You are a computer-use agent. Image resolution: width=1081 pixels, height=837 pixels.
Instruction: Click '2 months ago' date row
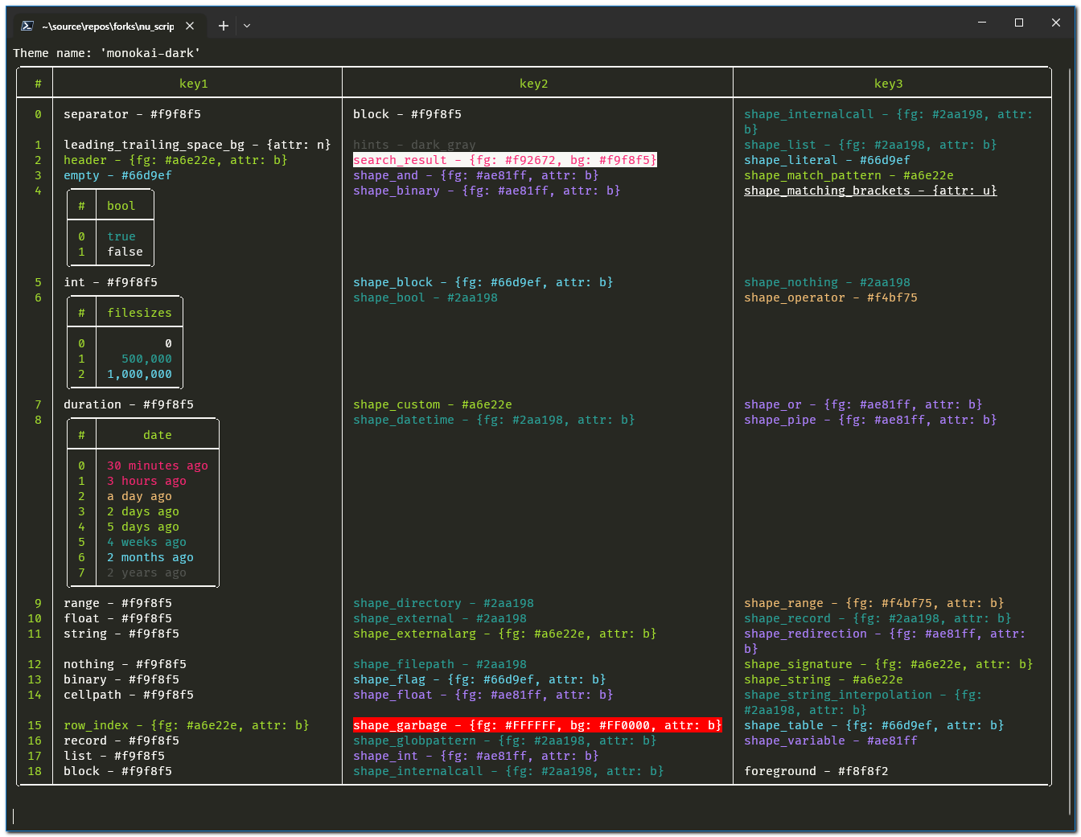pyautogui.click(x=150, y=557)
